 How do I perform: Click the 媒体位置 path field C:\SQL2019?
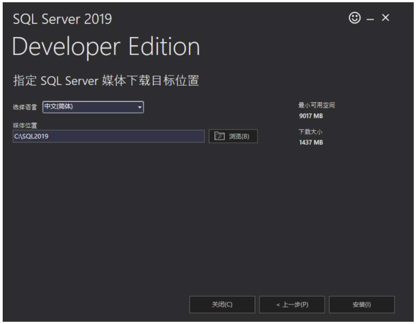click(x=109, y=136)
